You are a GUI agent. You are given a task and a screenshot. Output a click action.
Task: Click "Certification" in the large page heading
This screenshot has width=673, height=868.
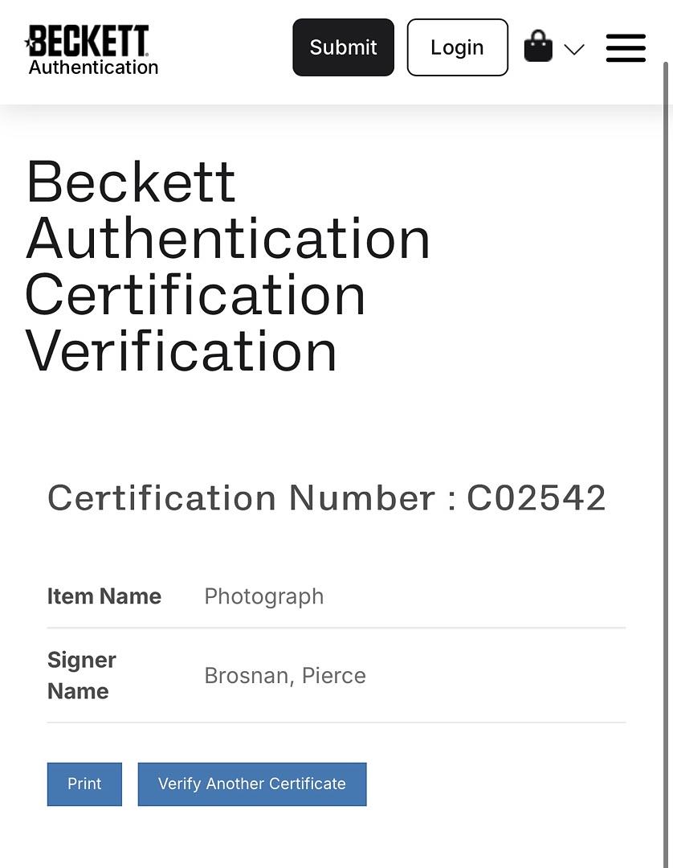click(196, 295)
